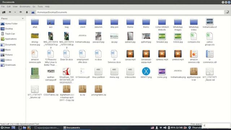Select the 386477.png image
Screen dimensions: 231x130
pos(146,73)
